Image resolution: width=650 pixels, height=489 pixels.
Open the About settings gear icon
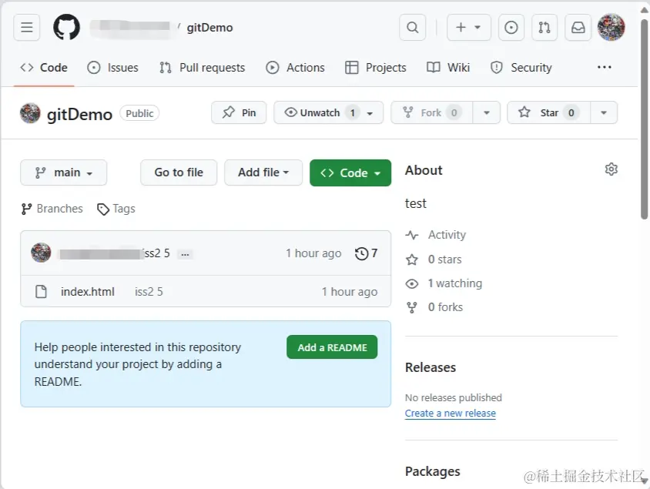click(x=611, y=169)
